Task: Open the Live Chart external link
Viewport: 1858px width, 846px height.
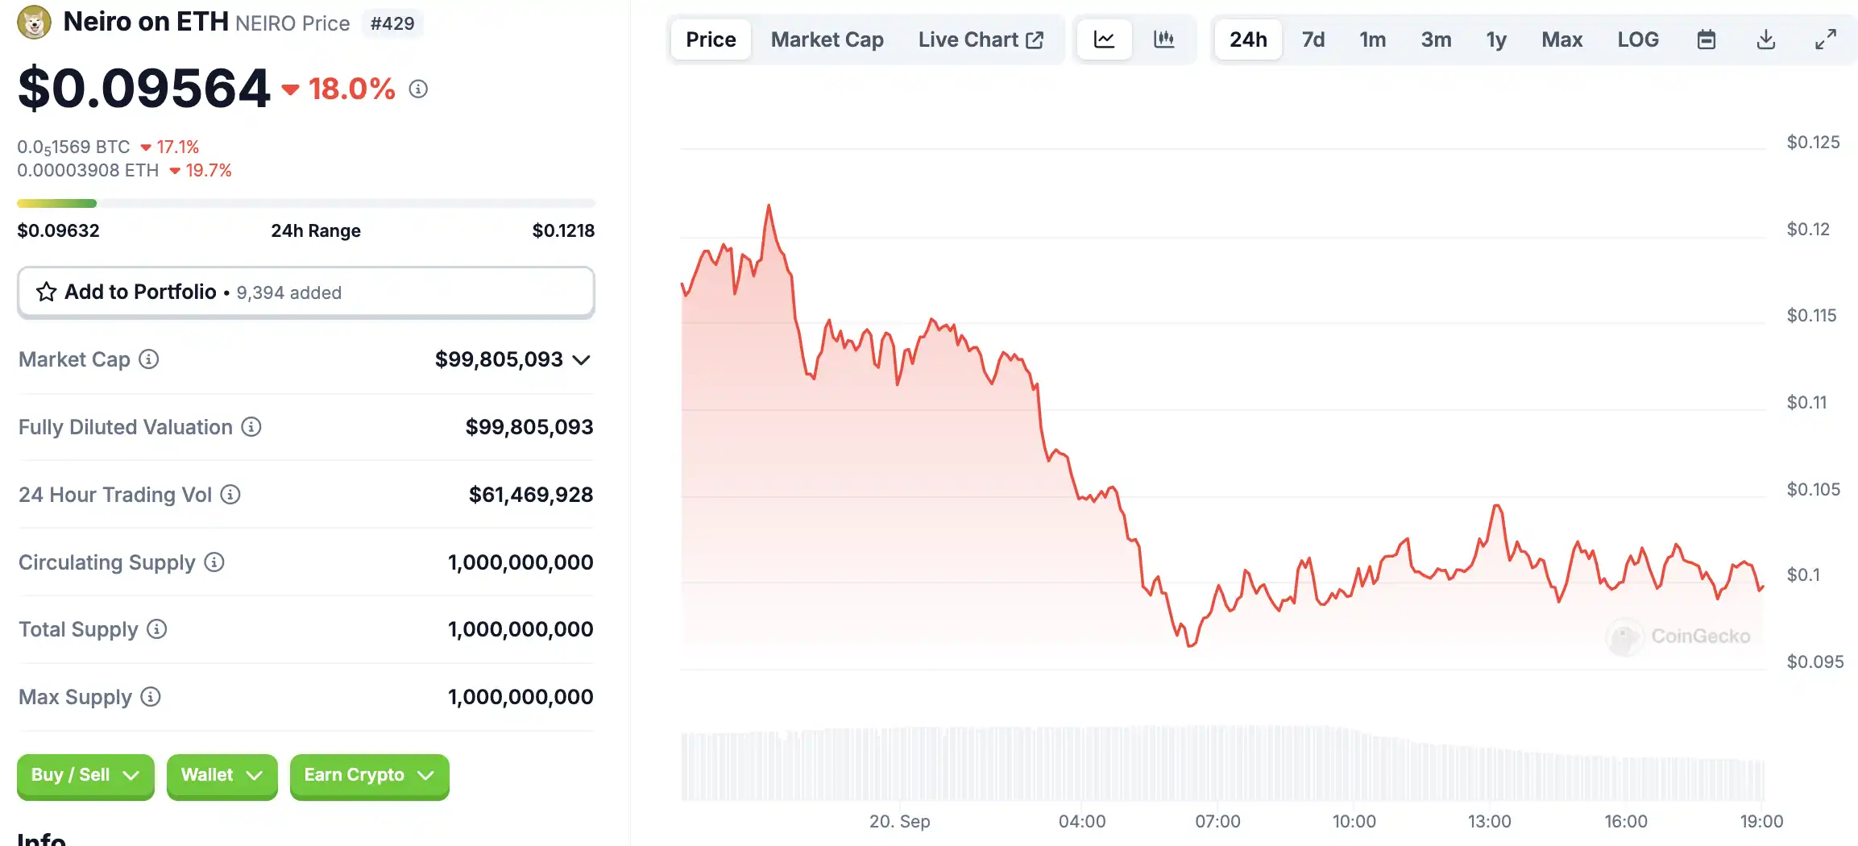Action: [981, 39]
